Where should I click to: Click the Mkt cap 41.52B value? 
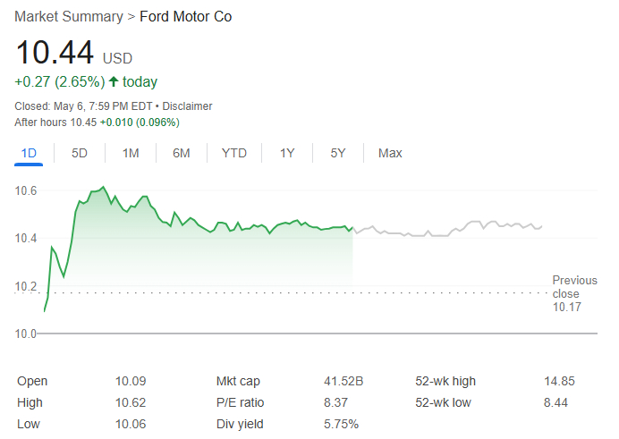click(343, 381)
